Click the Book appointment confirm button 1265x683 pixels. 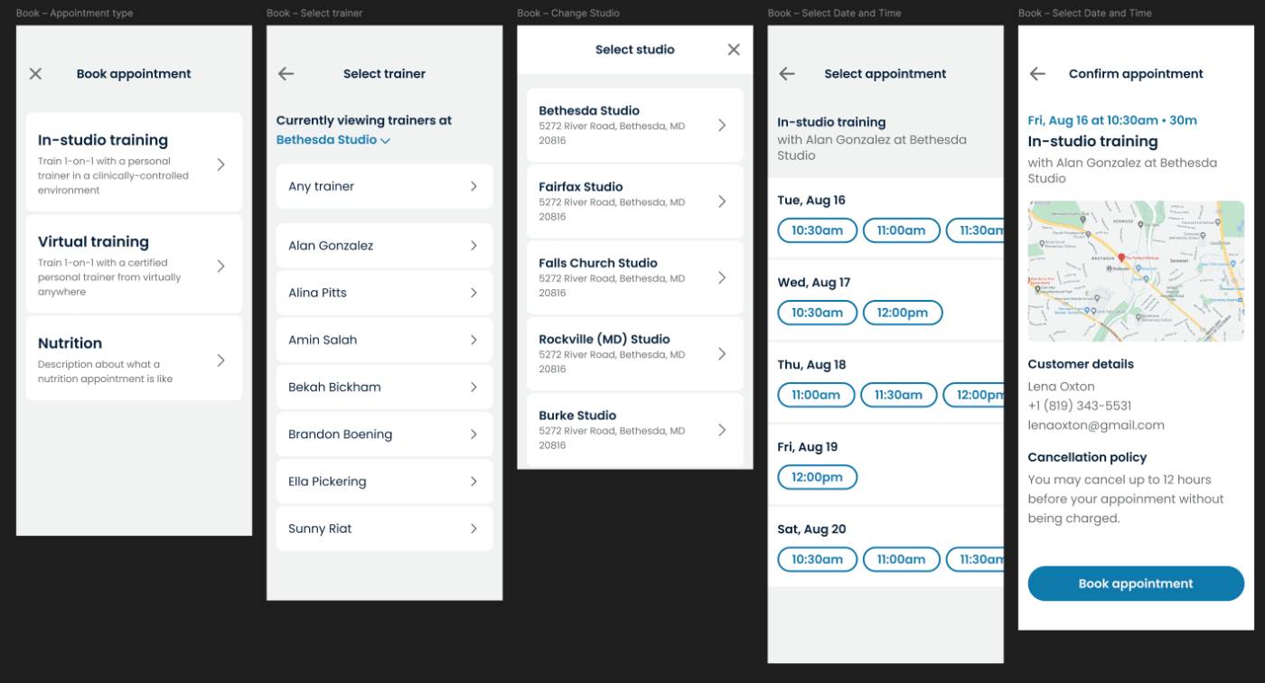1136,584
